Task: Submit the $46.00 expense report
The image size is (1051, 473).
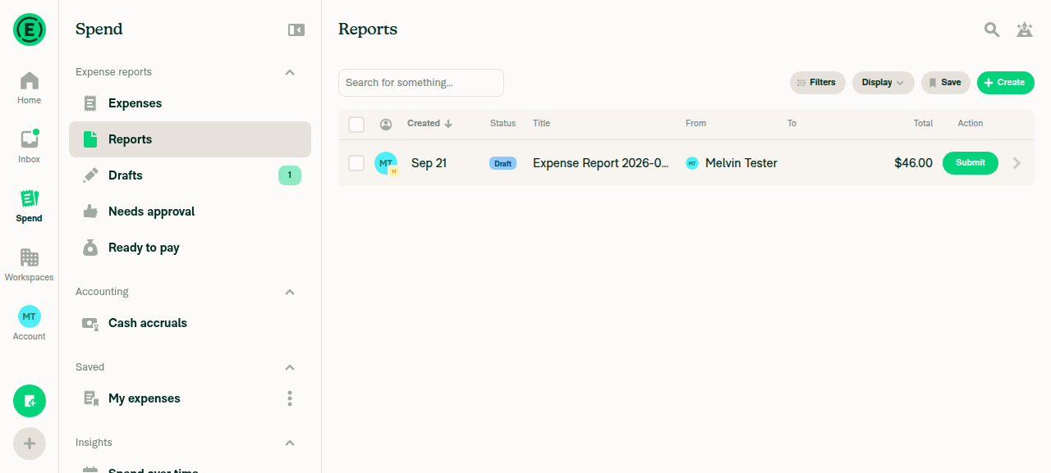Action: tap(971, 163)
